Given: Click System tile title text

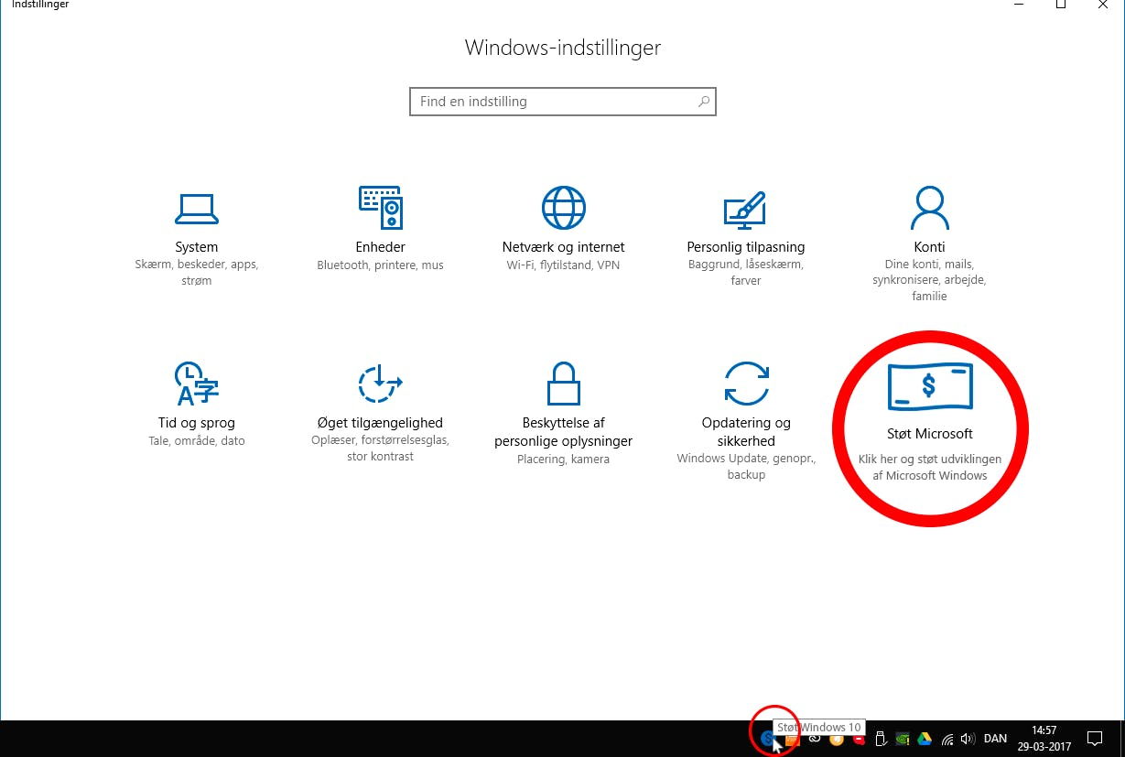Looking at the screenshot, I should tap(196, 247).
